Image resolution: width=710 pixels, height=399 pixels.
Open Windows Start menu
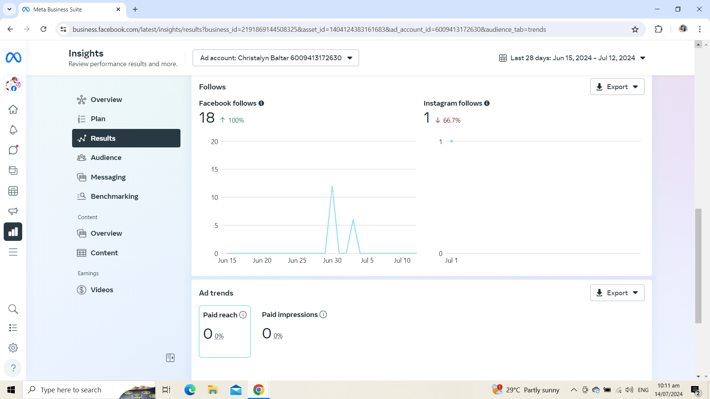pos(11,390)
